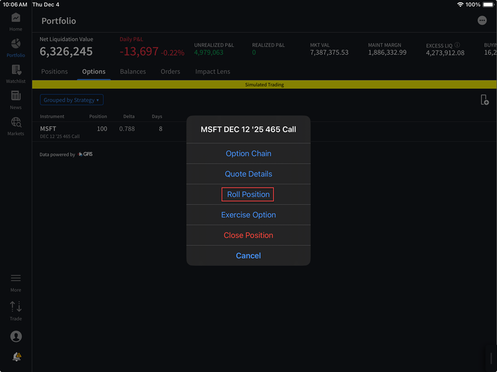Tap the add-column icon at right
497x372 pixels.
tap(484, 100)
